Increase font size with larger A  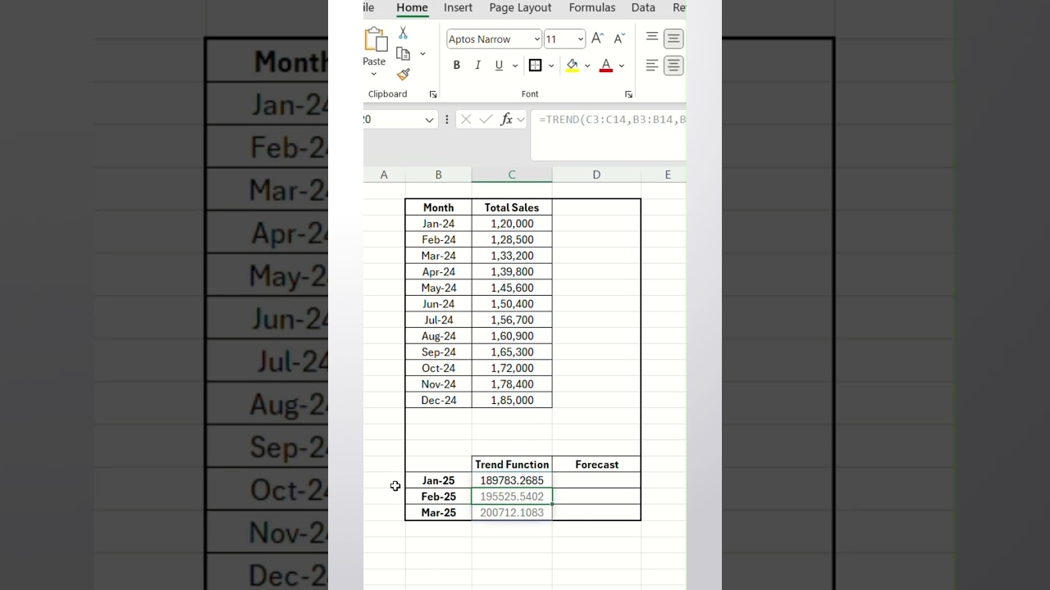(597, 39)
